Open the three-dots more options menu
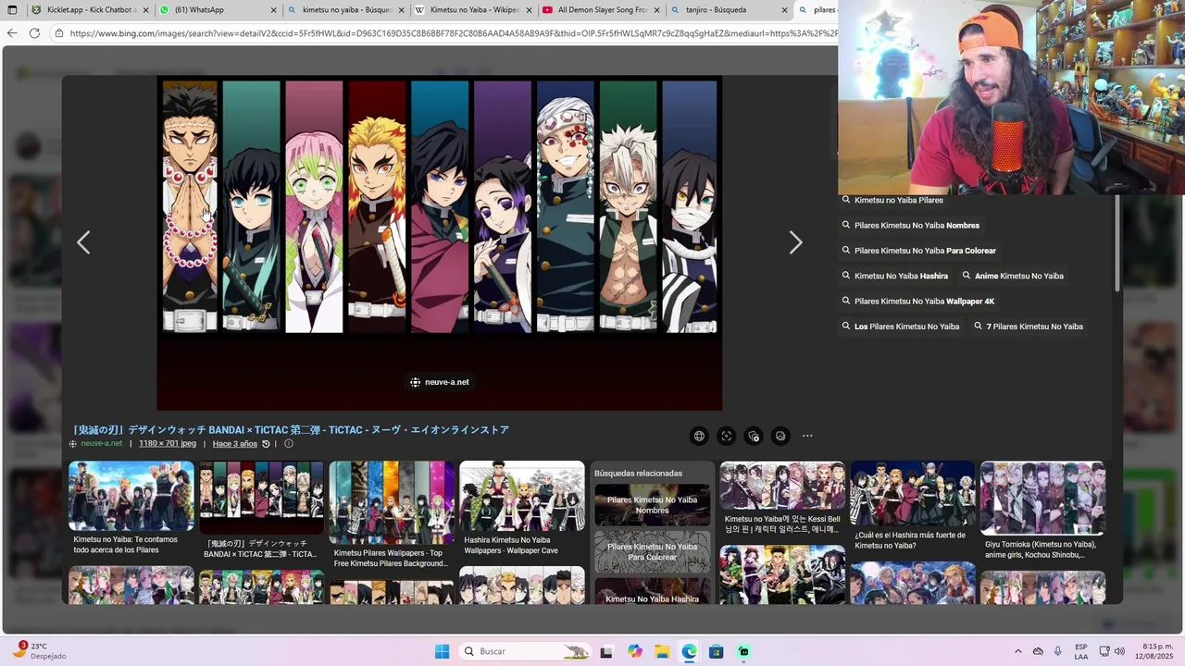The image size is (1185, 666). [807, 436]
